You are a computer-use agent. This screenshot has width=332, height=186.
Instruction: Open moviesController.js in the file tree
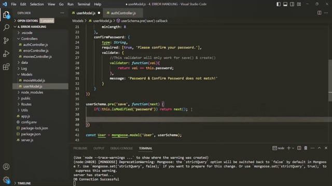[40, 56]
